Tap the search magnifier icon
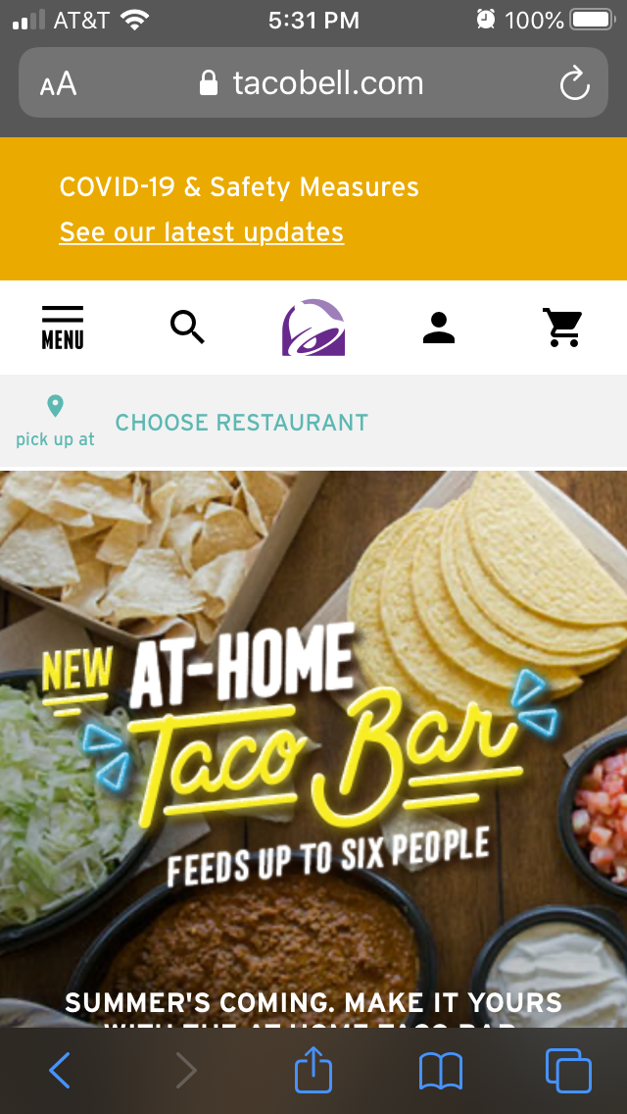Image resolution: width=627 pixels, height=1114 pixels. (x=187, y=328)
